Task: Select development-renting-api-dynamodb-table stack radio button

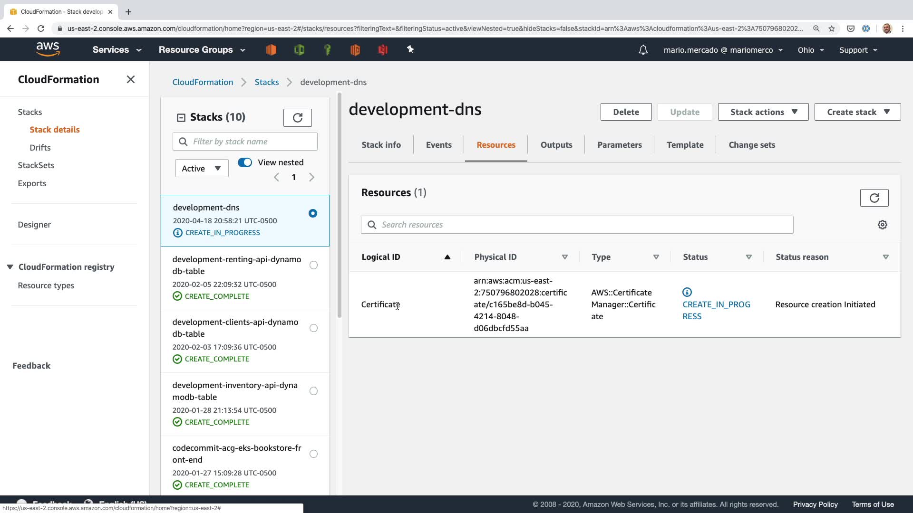Action: pos(313,265)
